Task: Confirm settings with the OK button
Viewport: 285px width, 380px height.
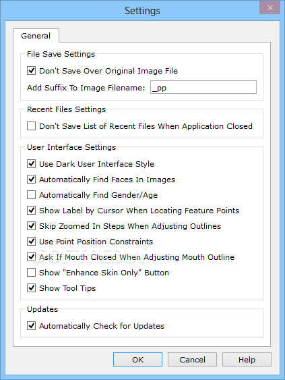Action: 137,359
